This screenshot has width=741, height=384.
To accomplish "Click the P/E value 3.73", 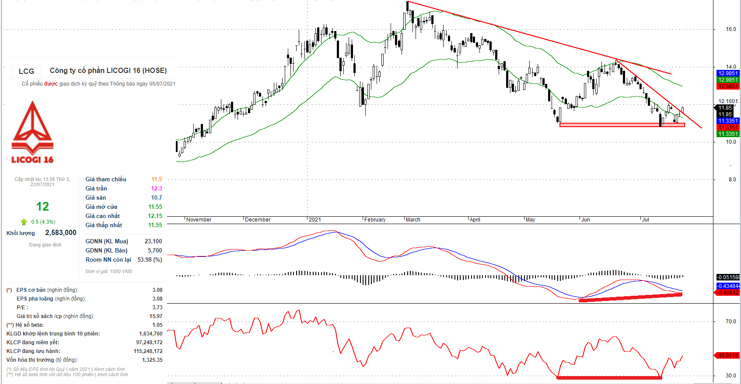I will pos(157,308).
